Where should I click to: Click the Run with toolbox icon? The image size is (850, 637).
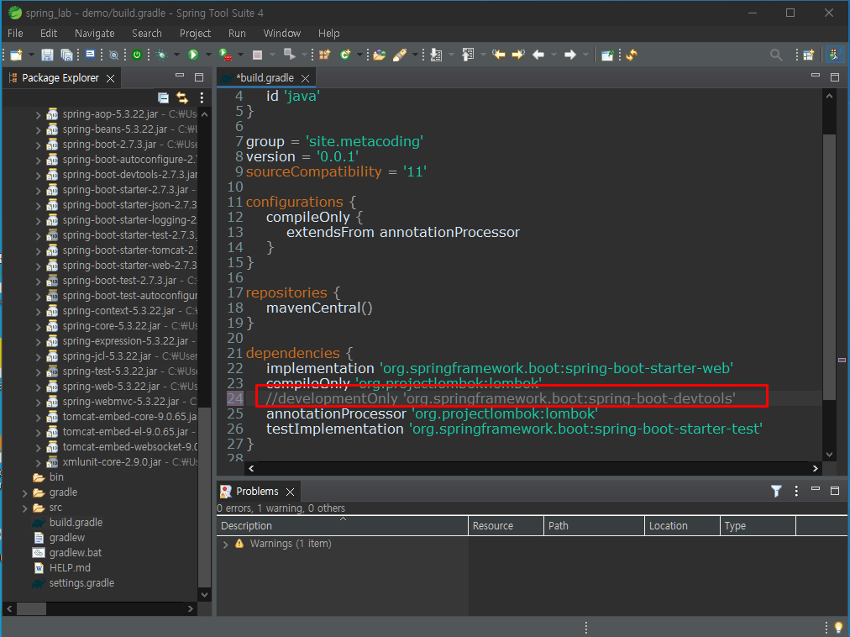point(225,55)
